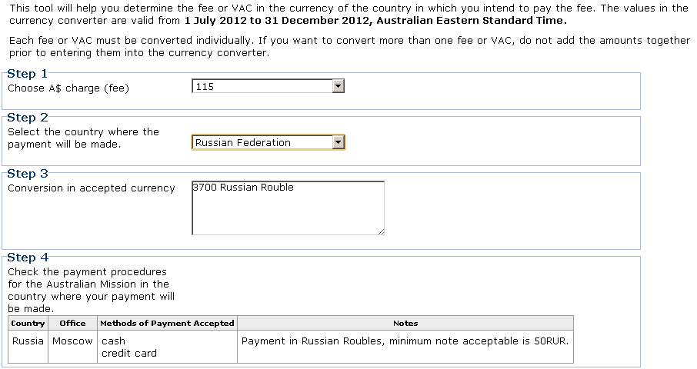The width and height of the screenshot is (697, 369).
Task: Click the Notes column header
Action: click(405, 324)
